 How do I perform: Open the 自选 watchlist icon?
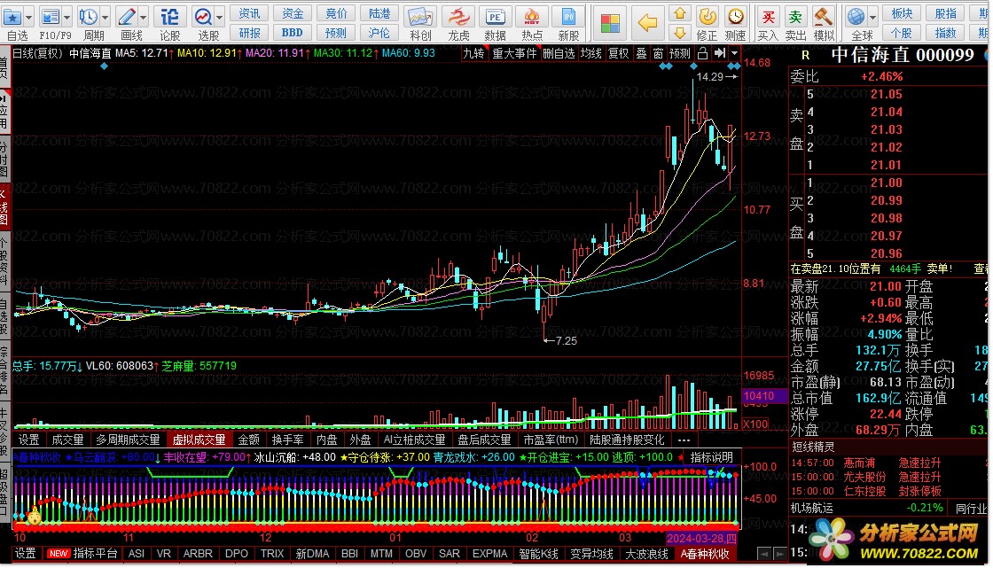pos(12,17)
